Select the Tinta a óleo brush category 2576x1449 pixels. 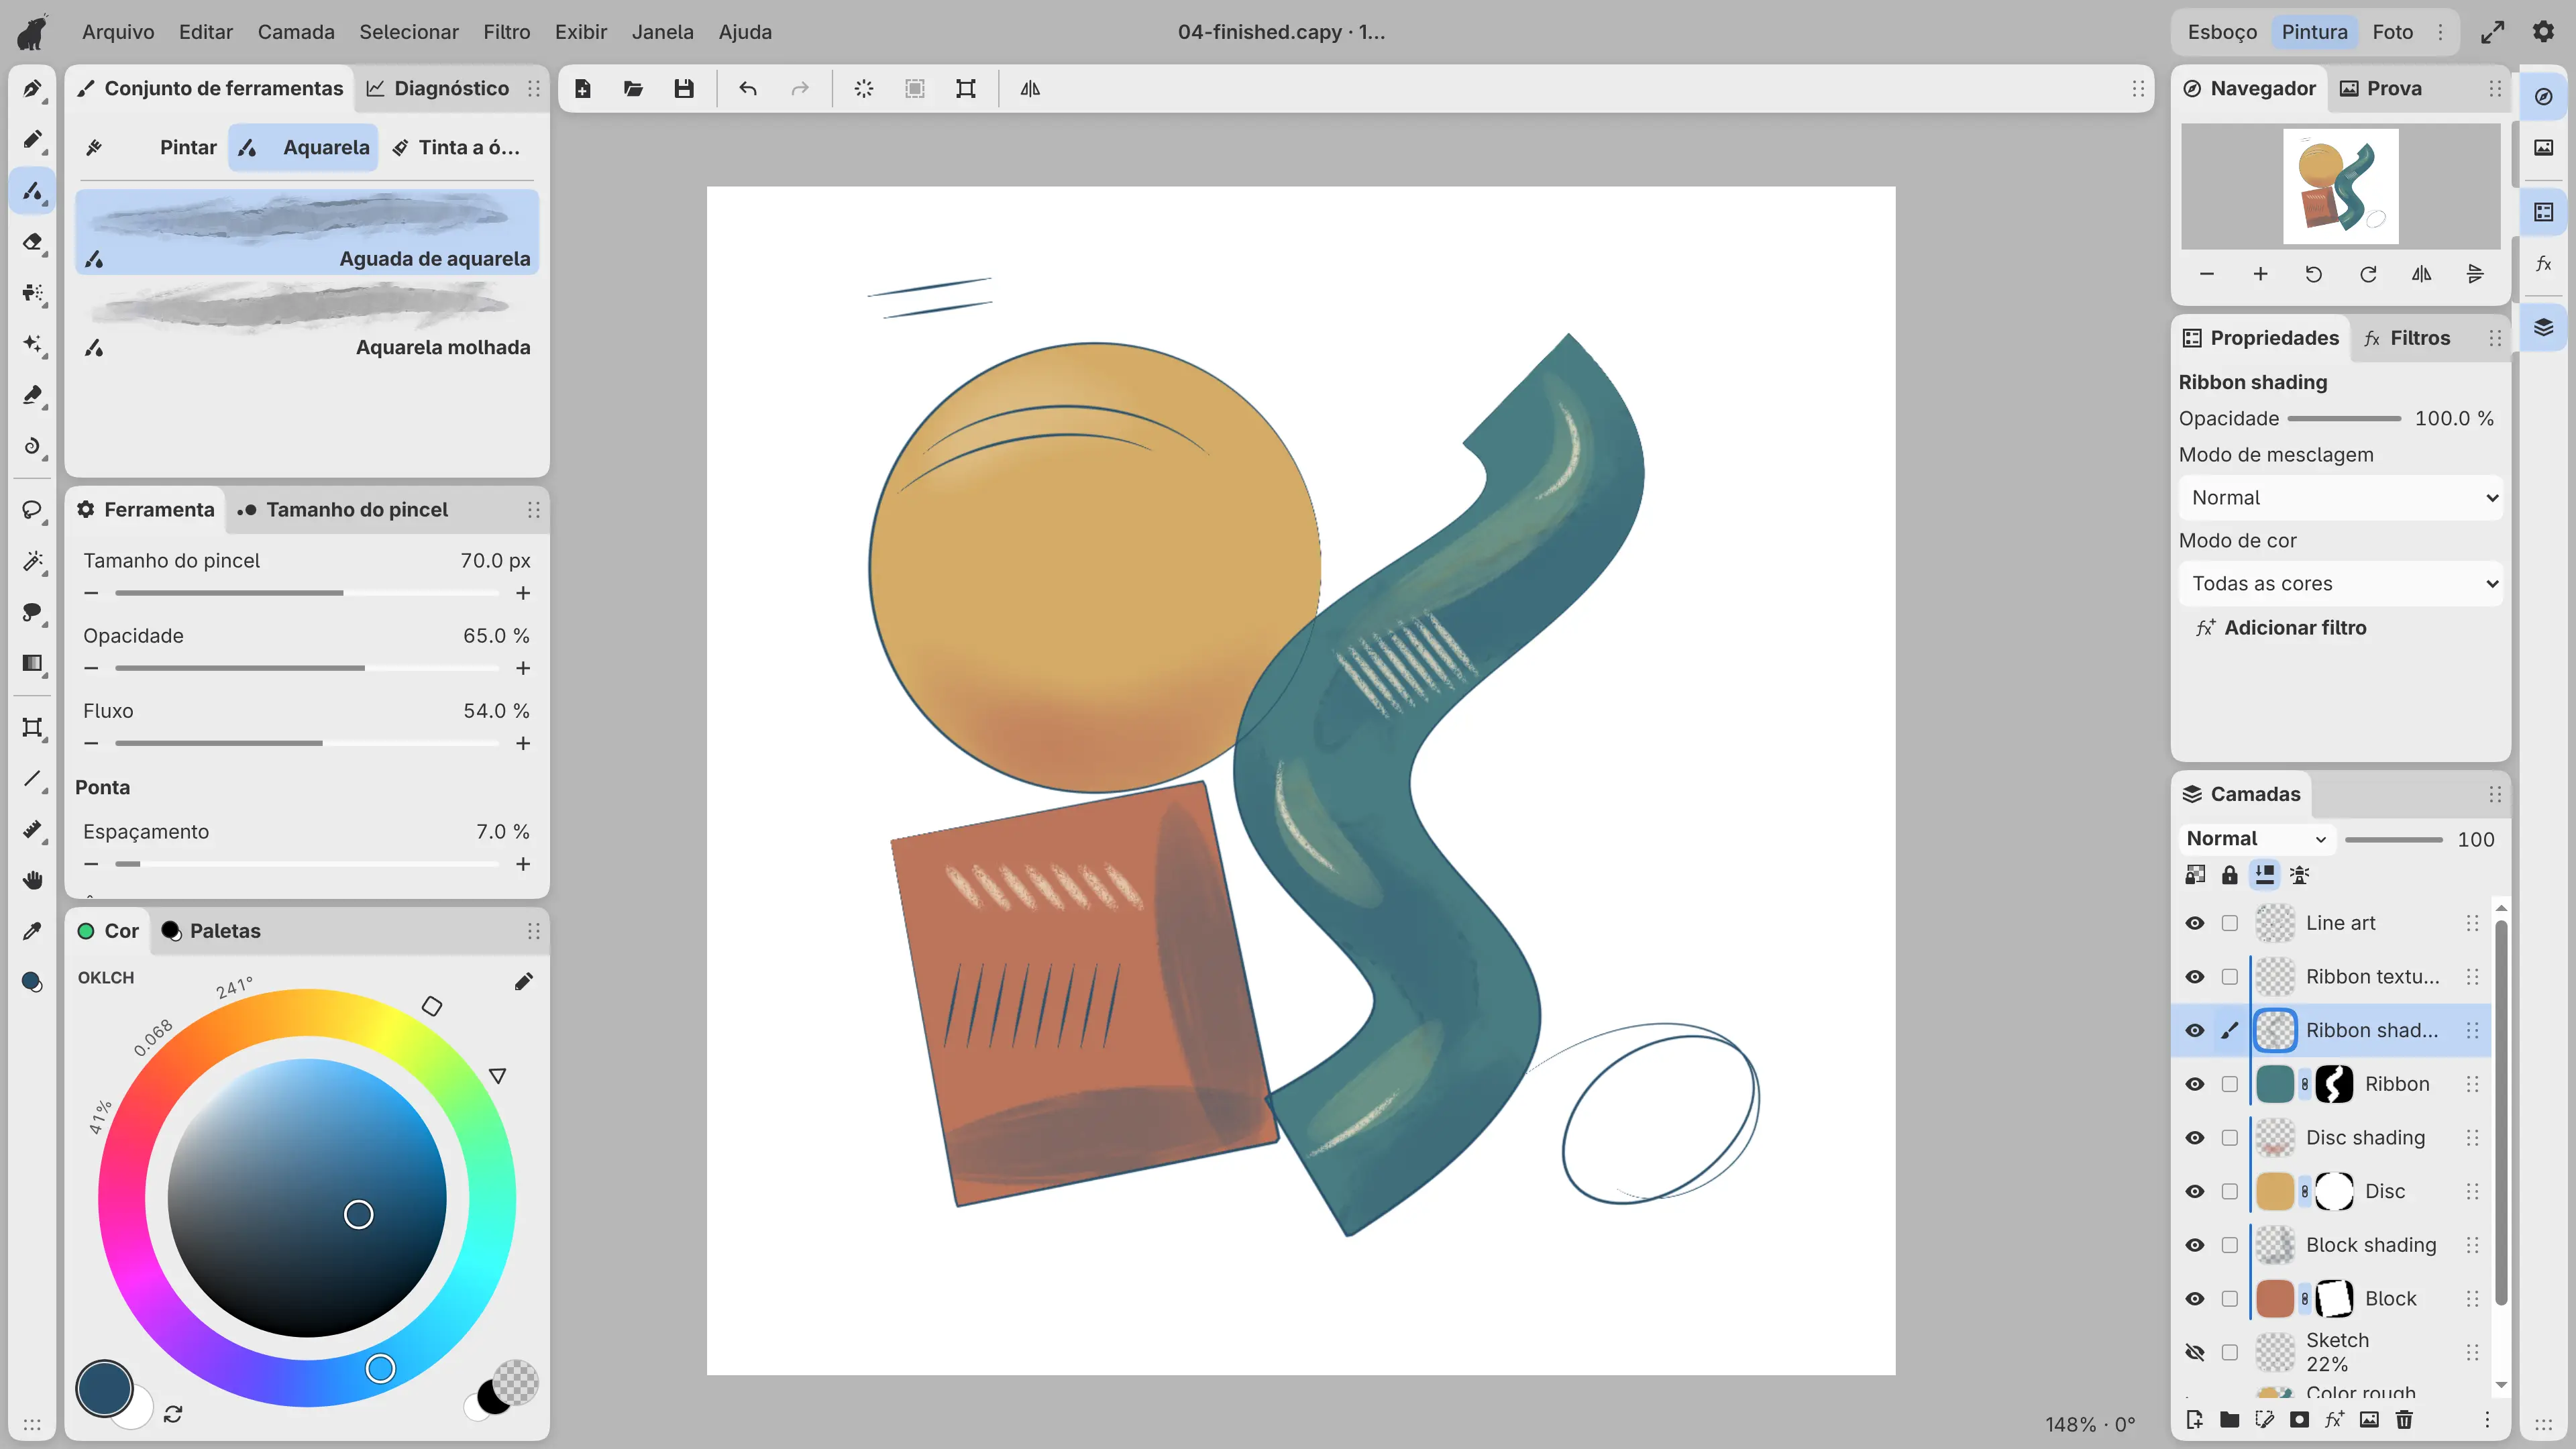coord(456,148)
